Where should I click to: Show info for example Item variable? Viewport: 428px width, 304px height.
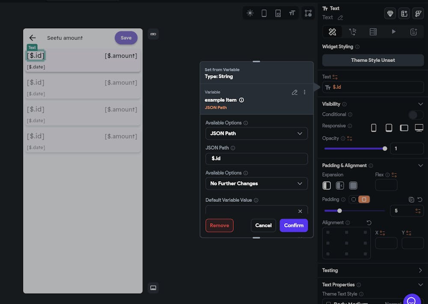click(241, 100)
